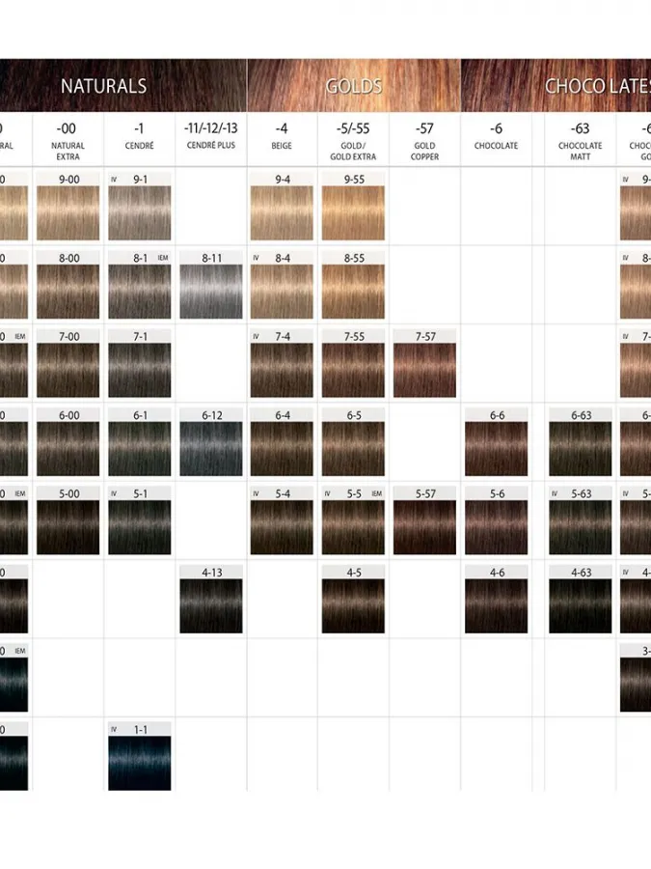Select the -4 Beige column heading
Viewport: 651px width, 869px height.
coord(282,136)
